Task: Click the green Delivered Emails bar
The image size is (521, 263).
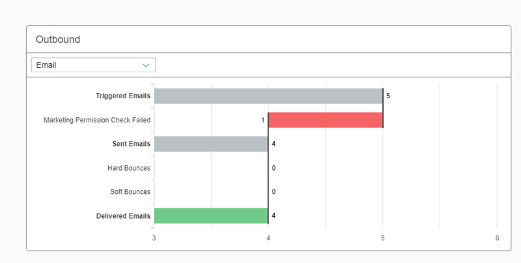Action: (x=211, y=215)
